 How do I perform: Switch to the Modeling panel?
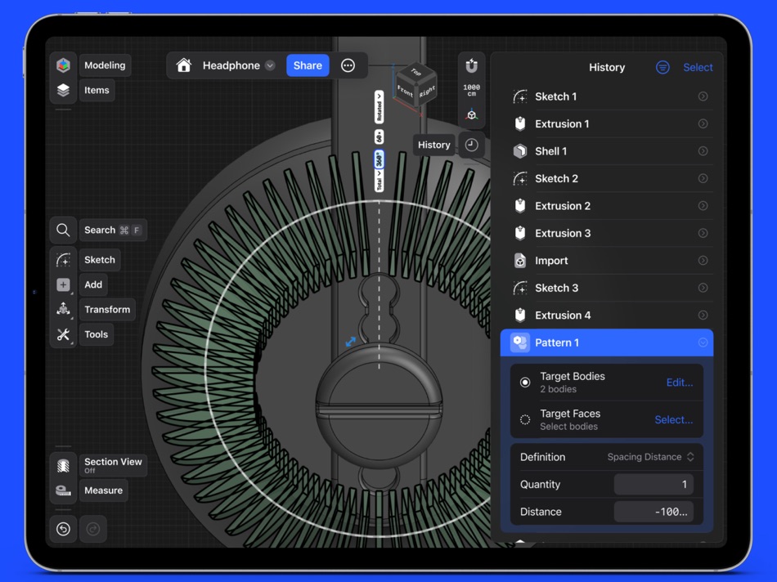(x=105, y=65)
